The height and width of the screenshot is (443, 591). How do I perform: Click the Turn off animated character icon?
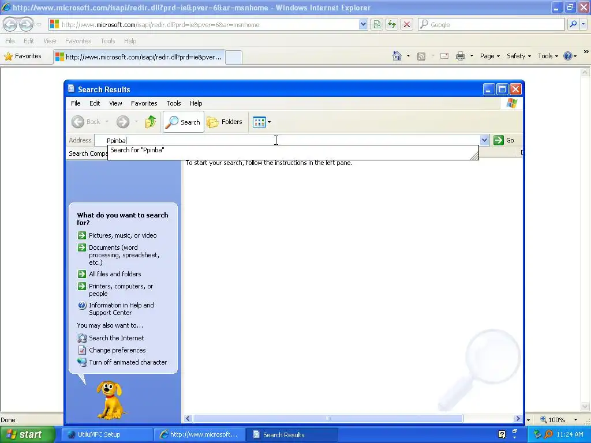tap(82, 362)
